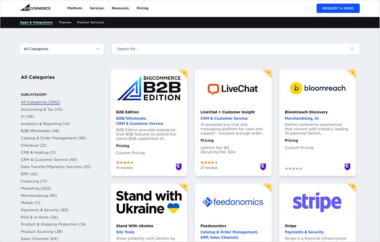This screenshot has height=242, width=380.
Task: Switch to the Themes tab
Action: click(65, 22)
